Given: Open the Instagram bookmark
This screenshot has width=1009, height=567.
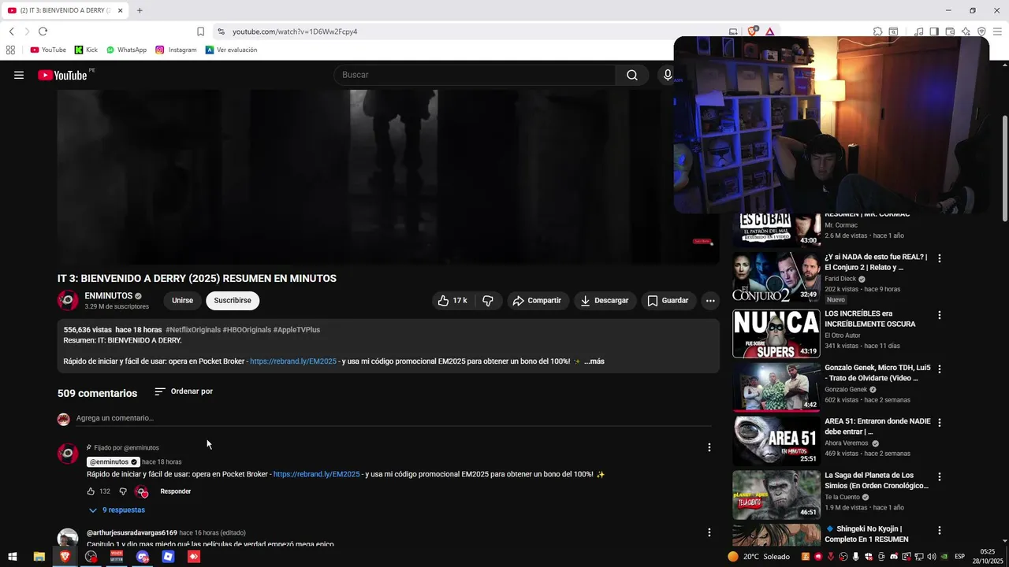Looking at the screenshot, I should pyautogui.click(x=176, y=50).
